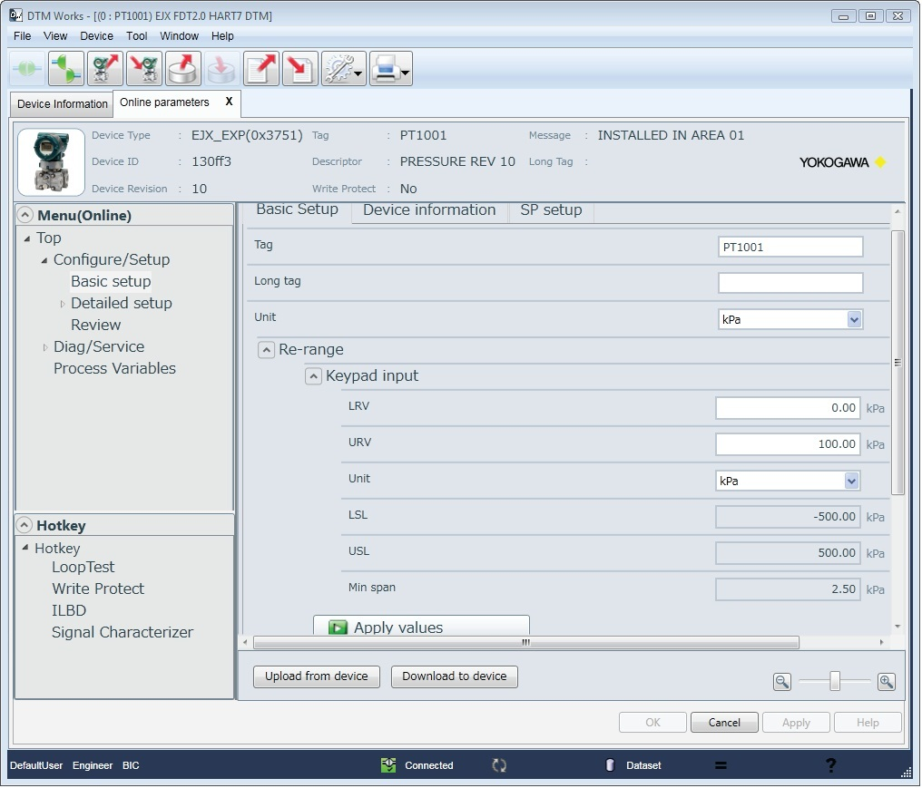The image size is (922, 788).
Task: Switch to the Device information tab
Action: coord(428,210)
